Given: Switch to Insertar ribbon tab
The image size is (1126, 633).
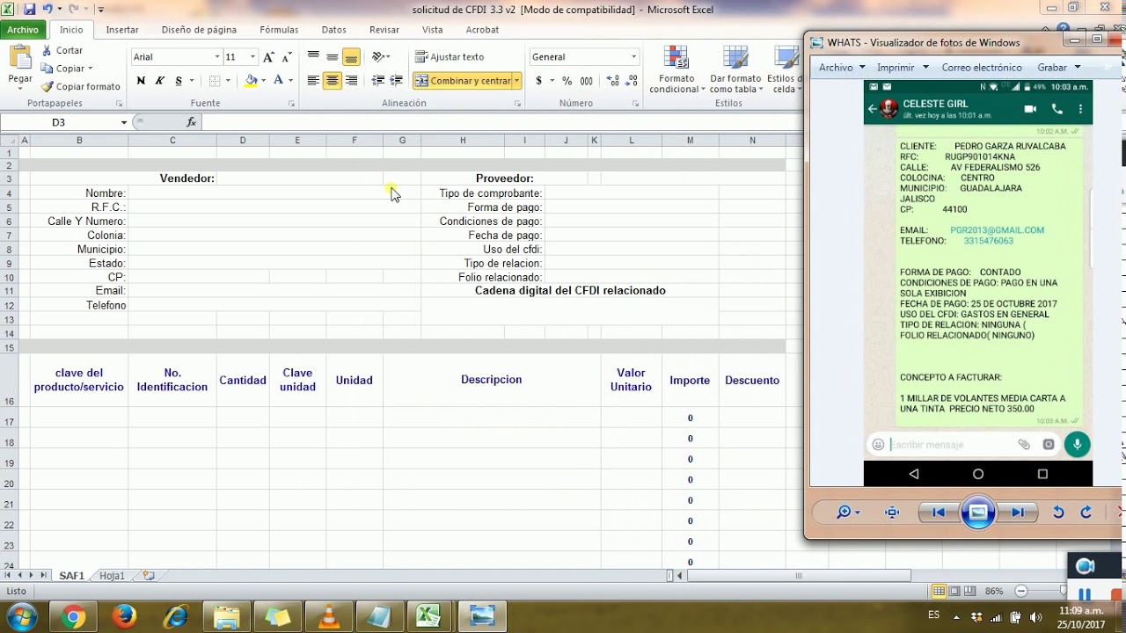Looking at the screenshot, I should [x=122, y=30].
